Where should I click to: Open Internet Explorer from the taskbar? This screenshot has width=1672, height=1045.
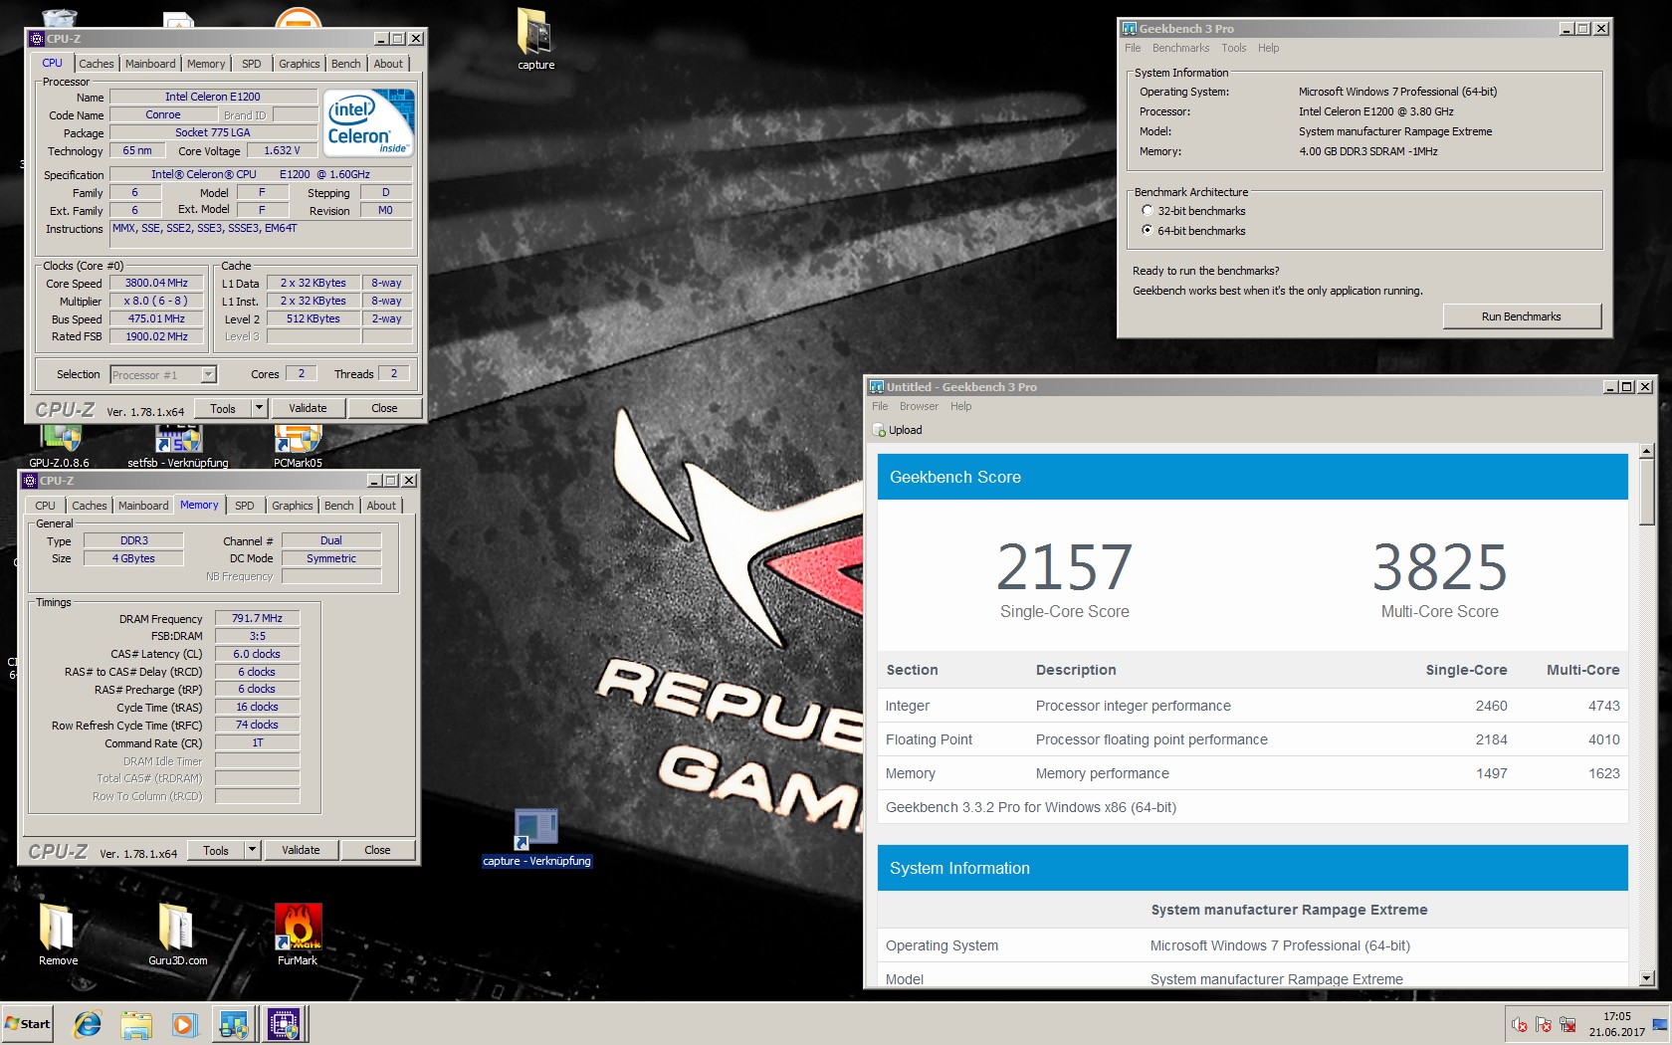pos(88,1024)
